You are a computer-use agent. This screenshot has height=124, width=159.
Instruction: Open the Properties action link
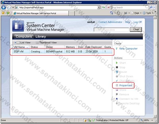pos(125,86)
